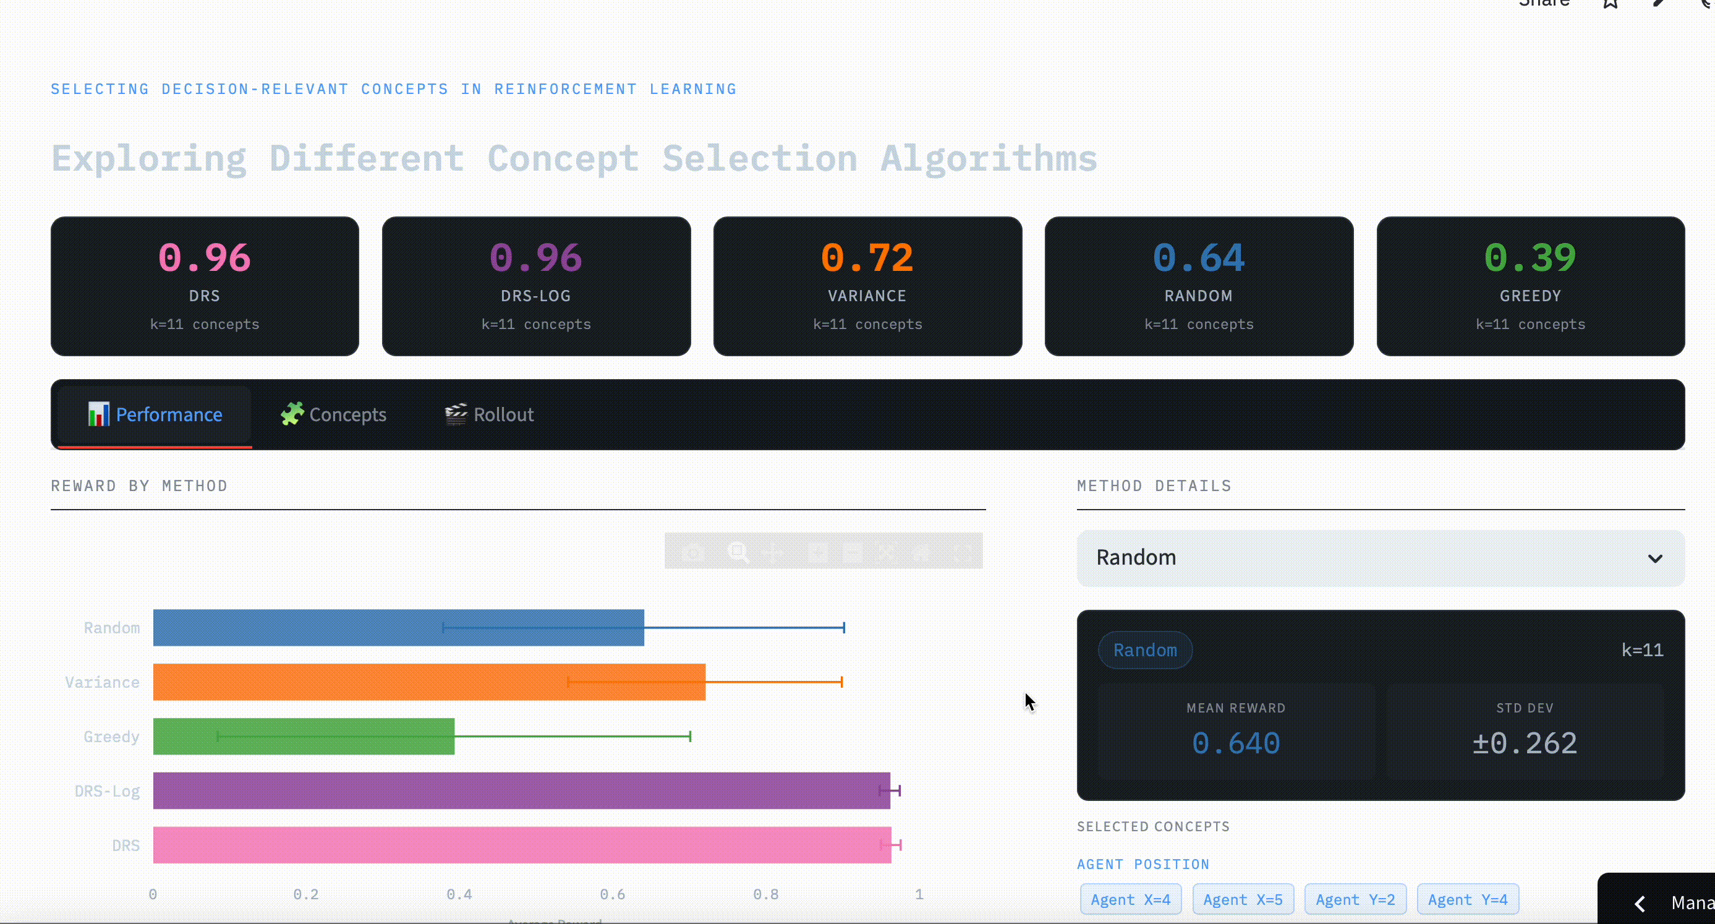Click the puzzle piece icon on Concepts tab
Viewport: 1715px width, 924px height.
point(292,414)
